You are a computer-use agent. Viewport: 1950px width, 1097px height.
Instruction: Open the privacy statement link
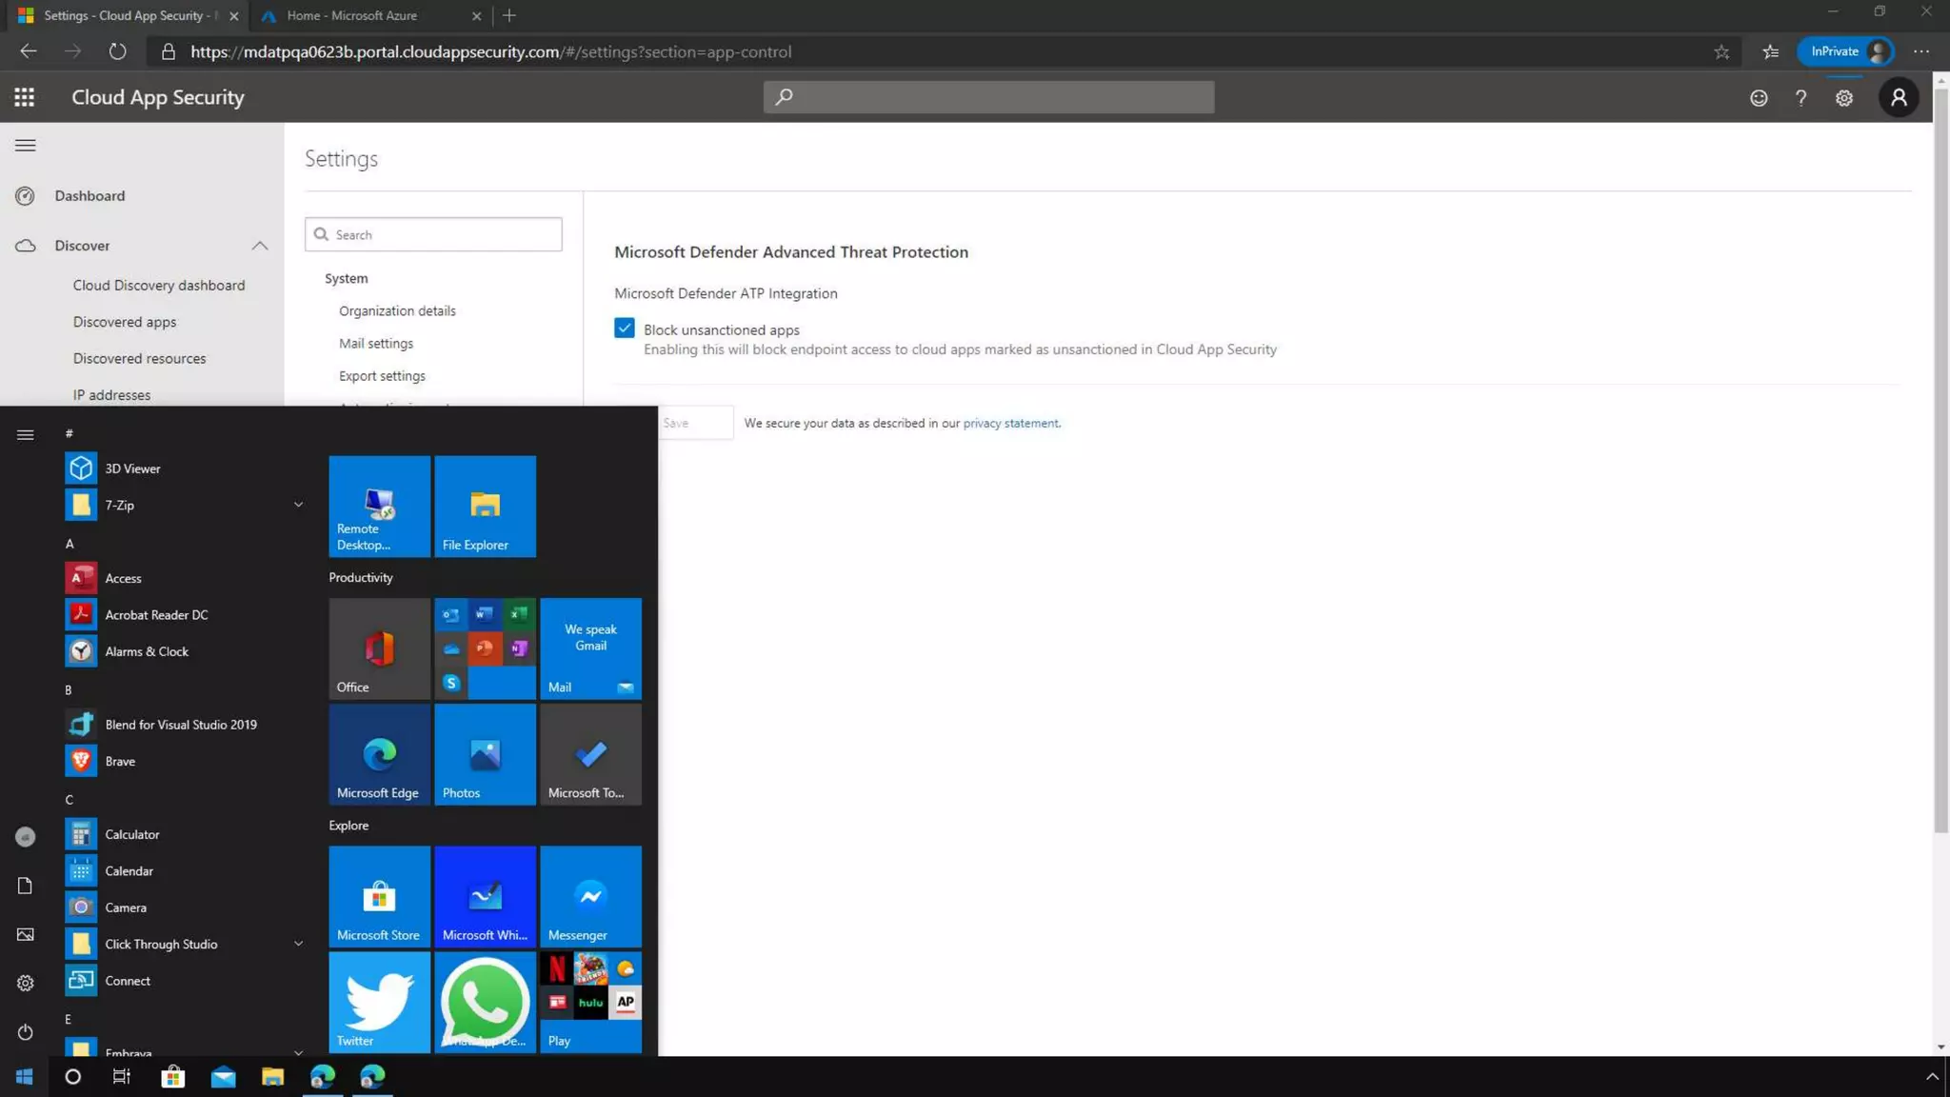tap(1010, 423)
